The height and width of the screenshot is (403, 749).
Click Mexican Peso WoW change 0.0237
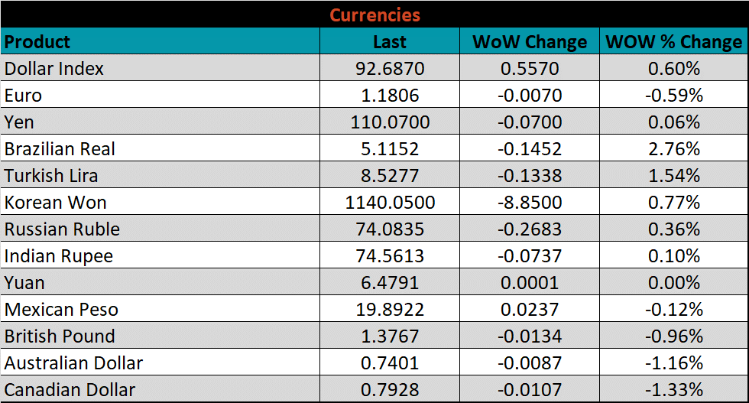[x=530, y=310]
